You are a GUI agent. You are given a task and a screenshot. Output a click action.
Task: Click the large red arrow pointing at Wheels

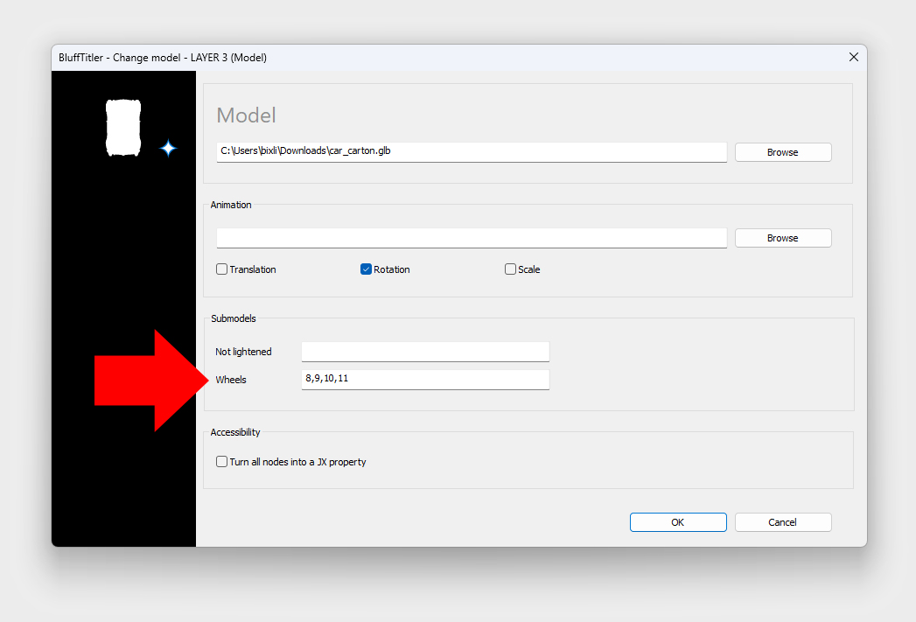[147, 381]
